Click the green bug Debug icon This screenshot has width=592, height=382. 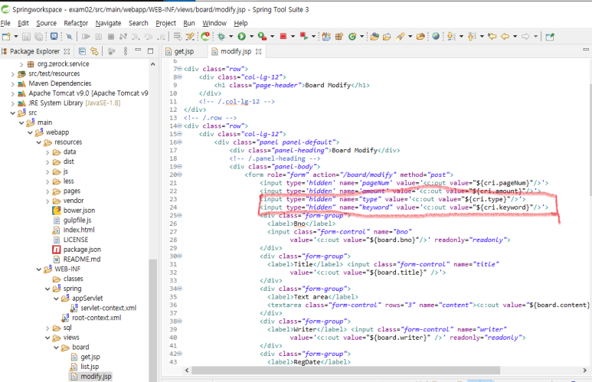[x=221, y=37]
